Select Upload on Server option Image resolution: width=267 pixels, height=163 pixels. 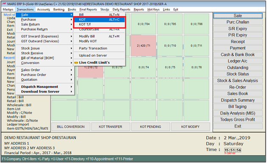pos(100,56)
